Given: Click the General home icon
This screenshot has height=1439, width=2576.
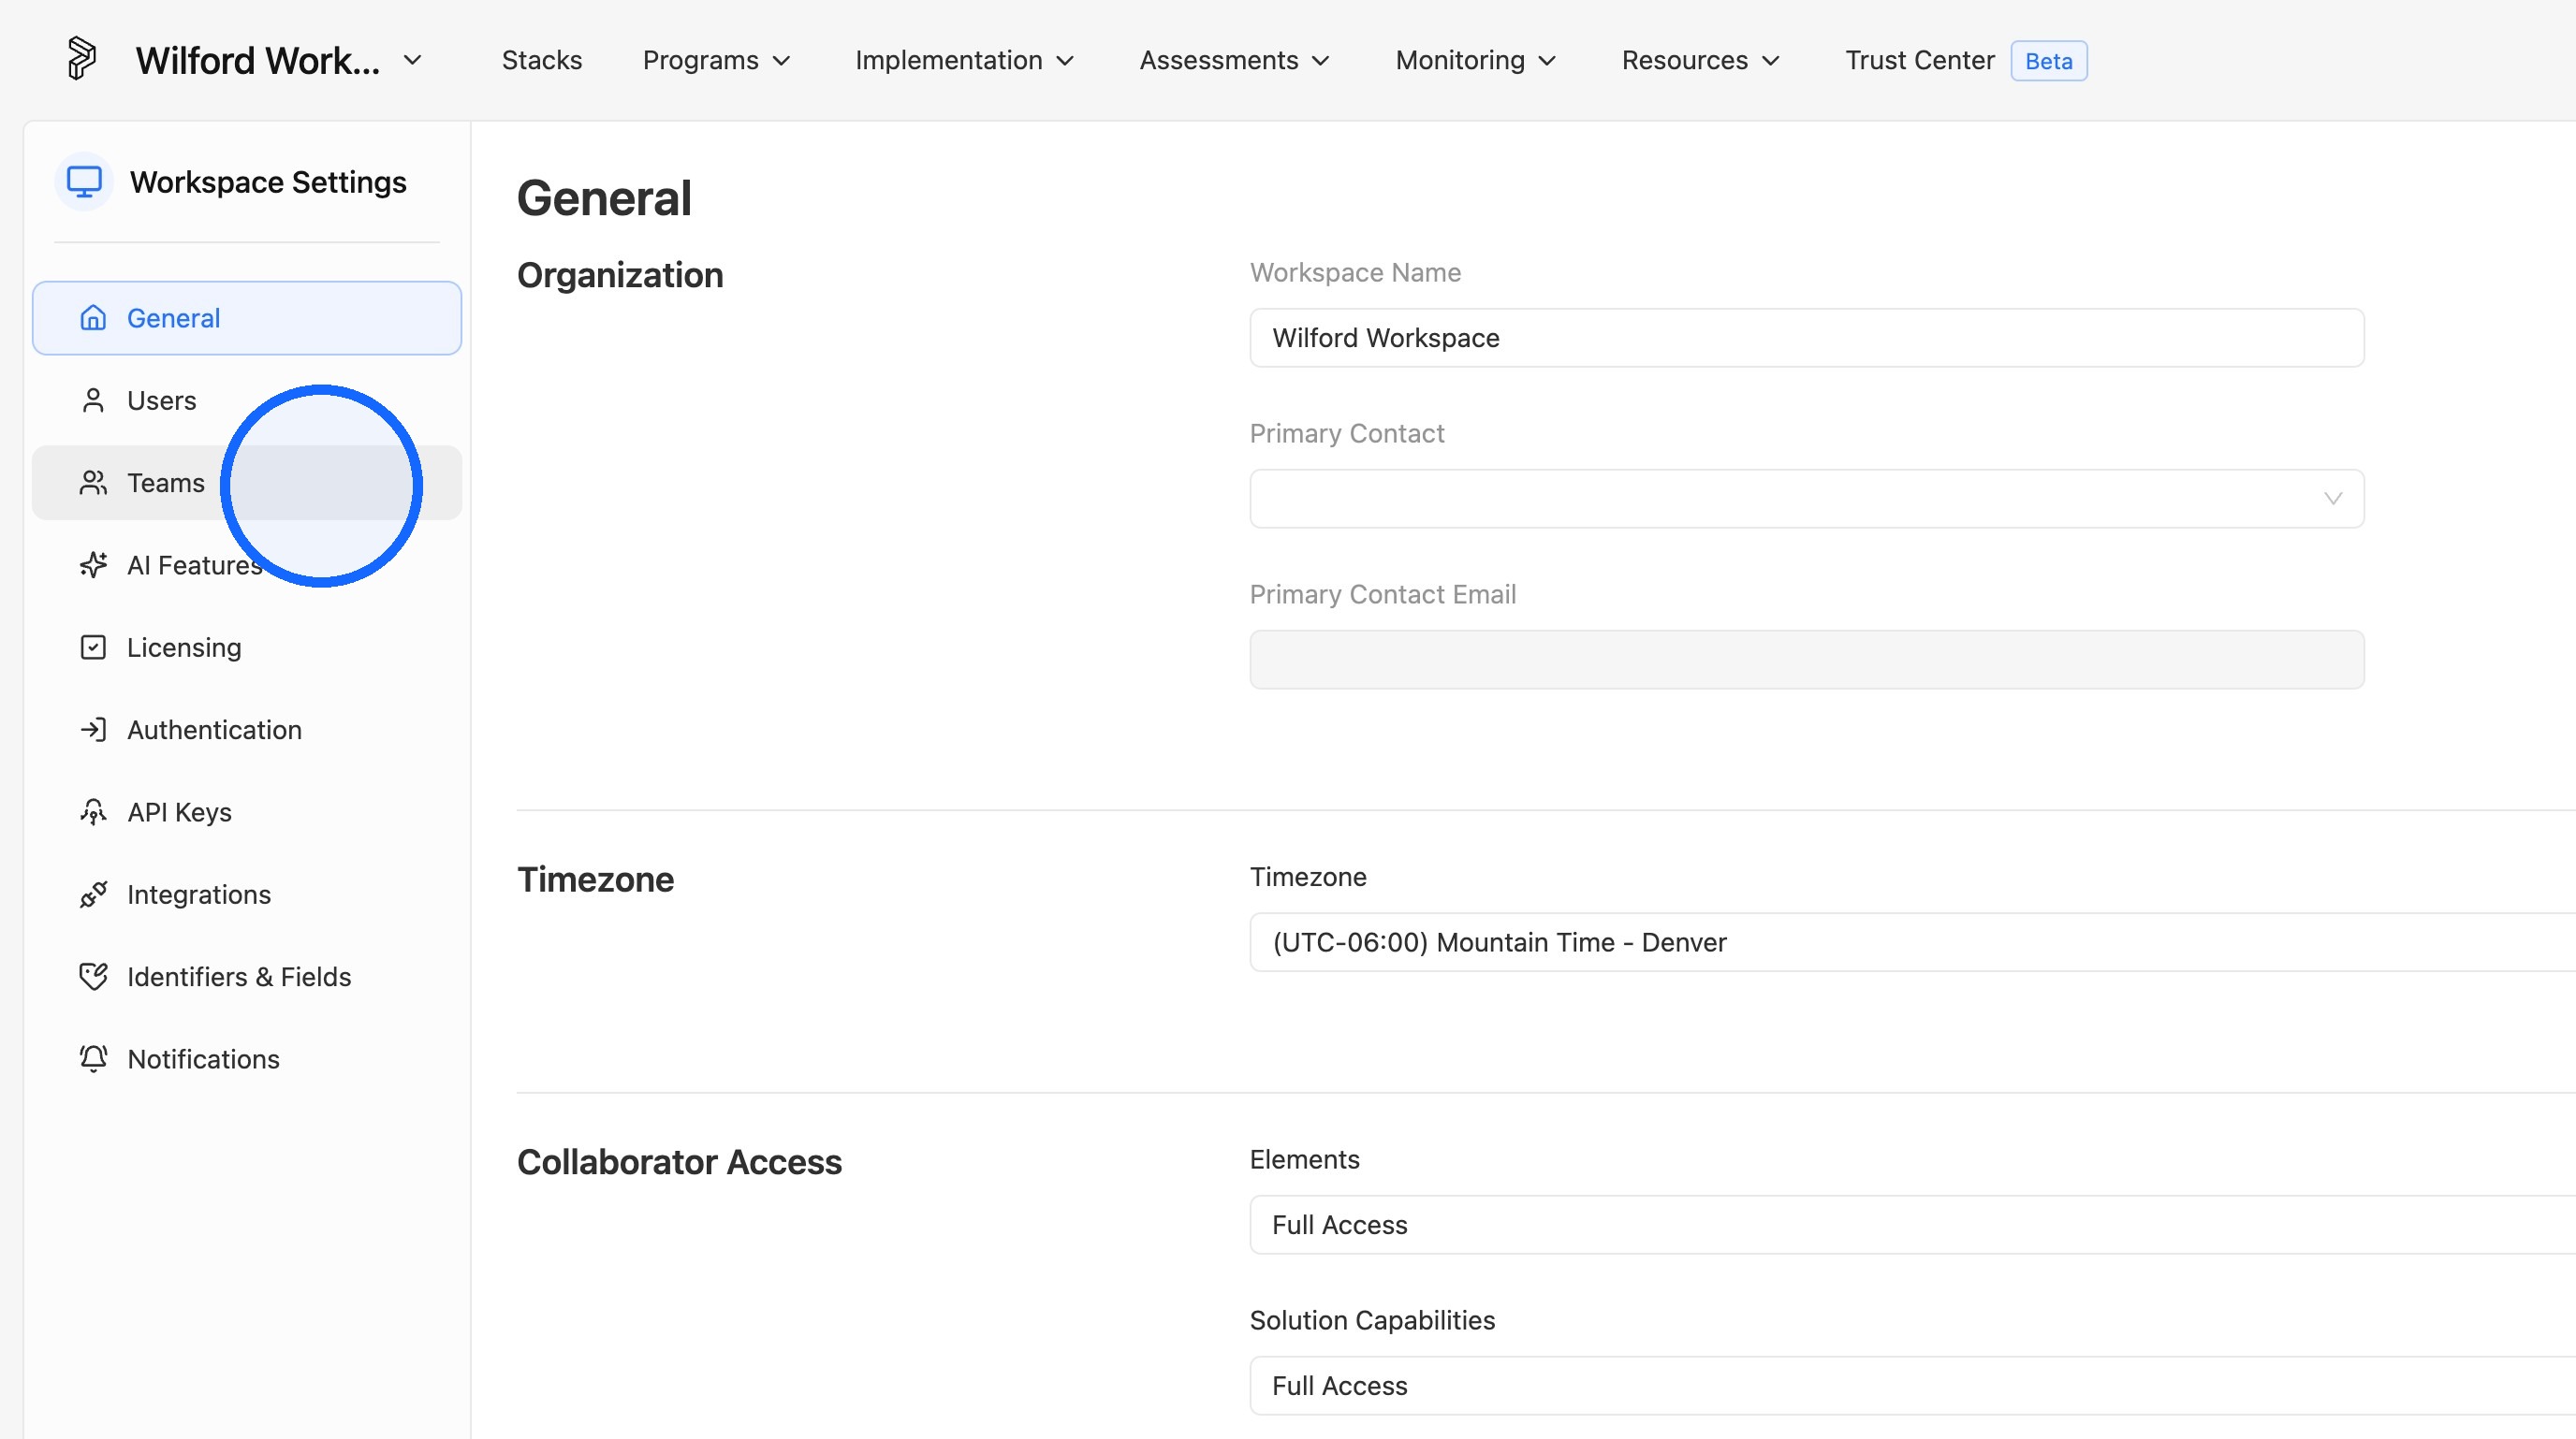Looking at the screenshot, I should [x=93, y=318].
